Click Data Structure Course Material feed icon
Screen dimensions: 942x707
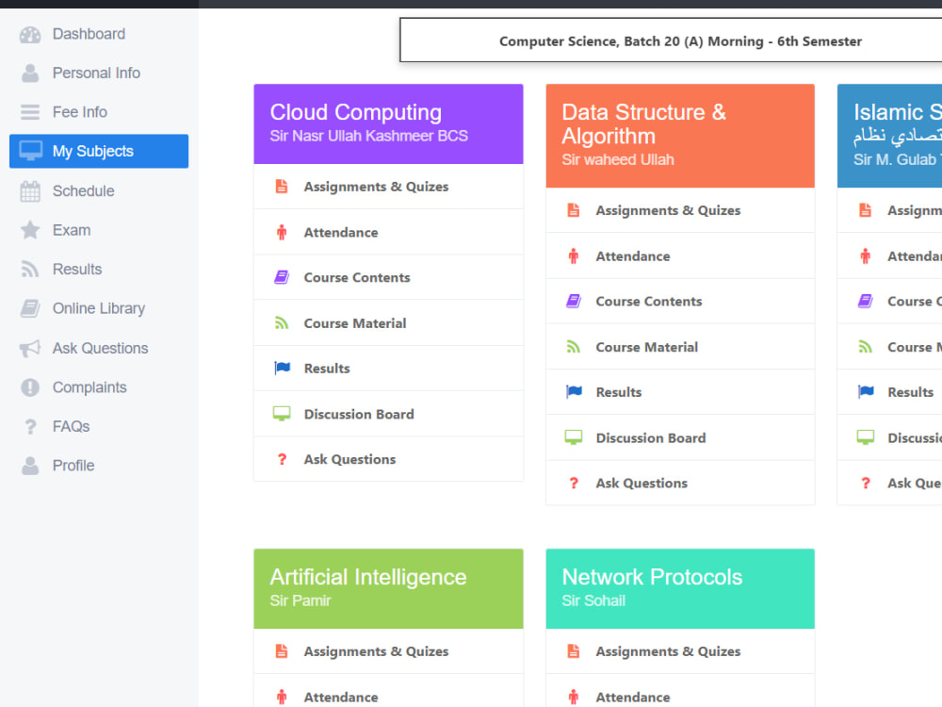(573, 347)
